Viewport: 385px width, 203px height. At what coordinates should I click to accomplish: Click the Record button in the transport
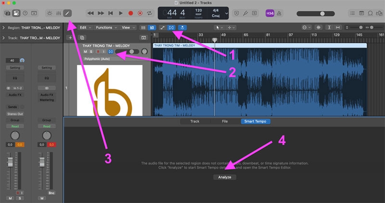pos(130,13)
